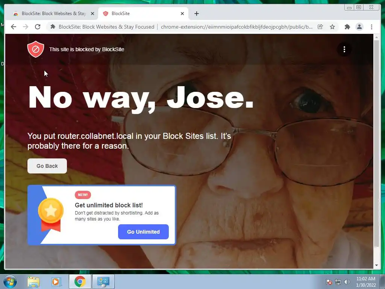Open the Windows Start menu
Image resolution: width=385 pixels, height=289 pixels.
[x=10, y=281]
